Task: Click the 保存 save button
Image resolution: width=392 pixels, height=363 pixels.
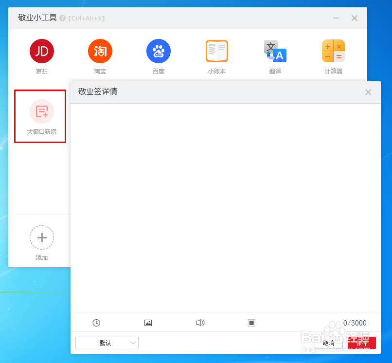Action: click(362, 343)
